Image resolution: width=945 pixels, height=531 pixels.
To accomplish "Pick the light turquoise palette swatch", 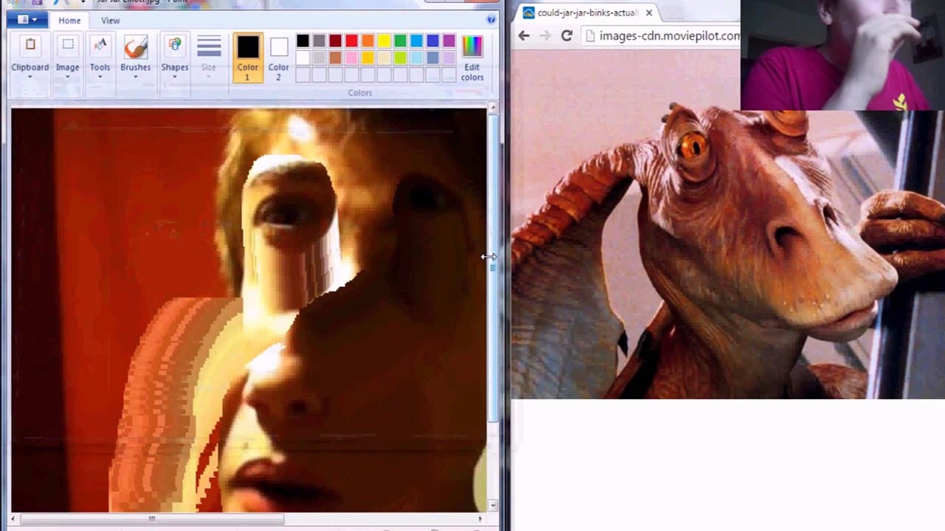I will [416, 58].
